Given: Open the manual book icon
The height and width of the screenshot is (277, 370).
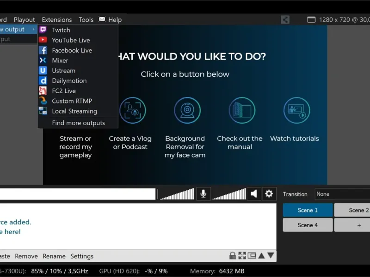Looking at the screenshot, I should pyautogui.click(x=242, y=110).
